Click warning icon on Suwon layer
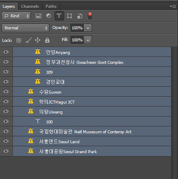Screen dimensions: 178x179 (x=31, y=91)
